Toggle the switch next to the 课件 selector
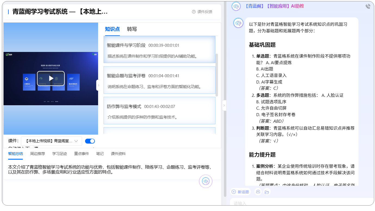 pyautogui.click(x=90, y=141)
